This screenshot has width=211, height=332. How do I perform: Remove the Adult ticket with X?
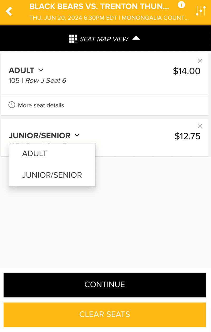pyautogui.click(x=200, y=61)
